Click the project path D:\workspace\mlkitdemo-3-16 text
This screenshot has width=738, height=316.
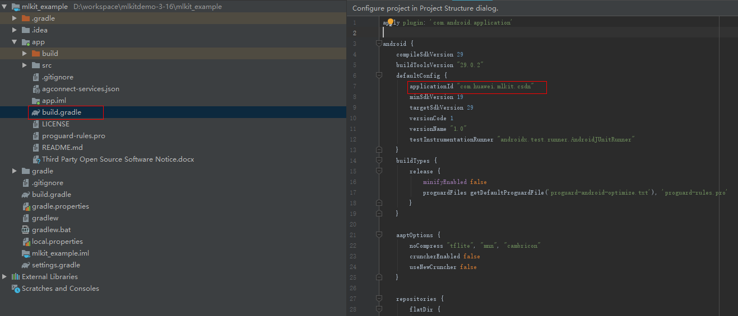tap(147, 7)
